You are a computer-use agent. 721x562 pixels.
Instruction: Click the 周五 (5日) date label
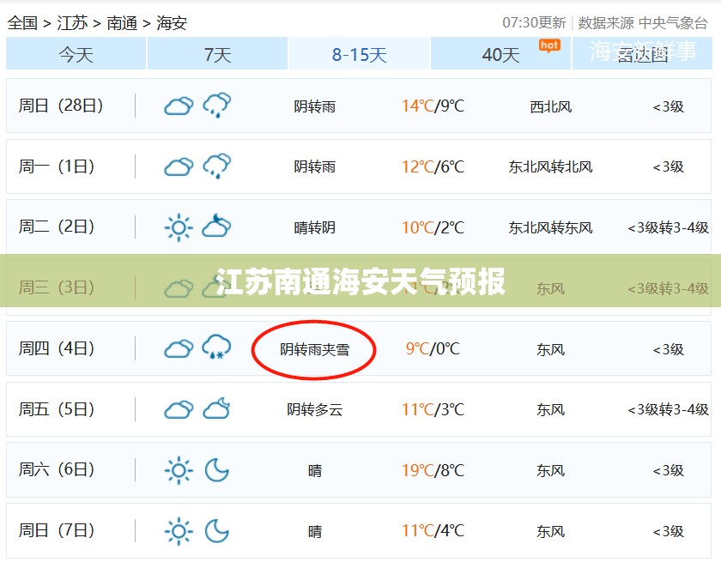tap(57, 409)
